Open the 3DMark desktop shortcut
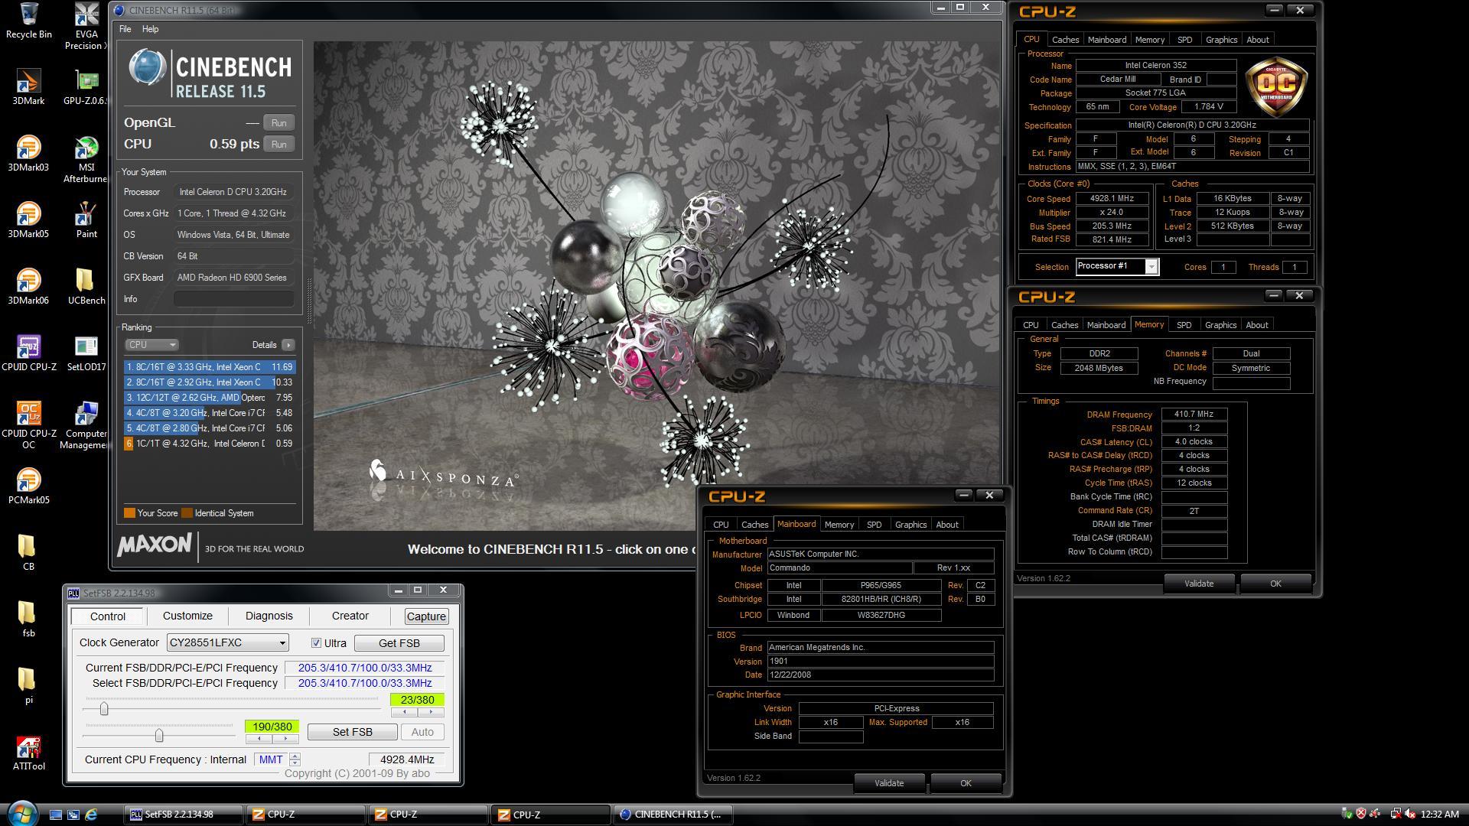 pos(28,86)
